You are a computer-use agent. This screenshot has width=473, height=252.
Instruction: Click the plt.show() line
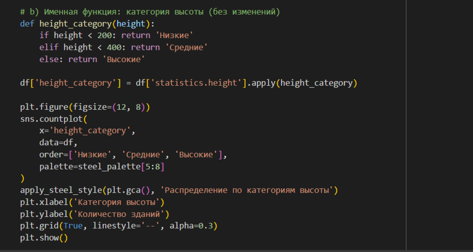click(x=44, y=238)
